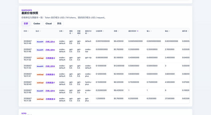This screenshot has height=115, width=211.
Task: Click the SITES section label
Action: click(24, 113)
